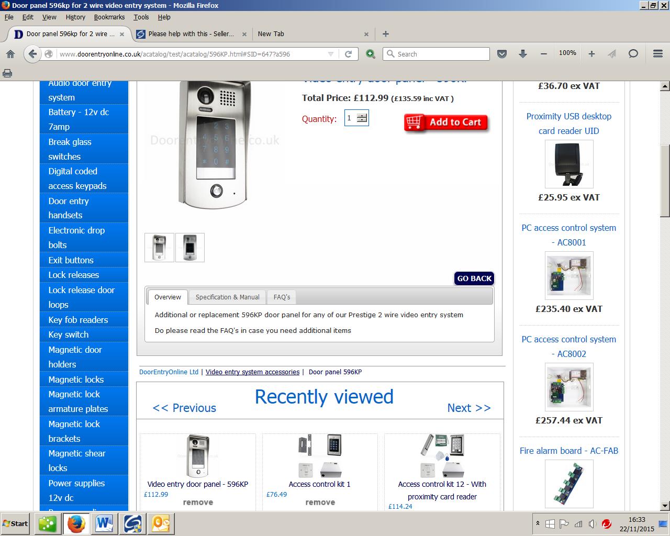
Task: Open the Pocket save icon
Action: point(501,54)
